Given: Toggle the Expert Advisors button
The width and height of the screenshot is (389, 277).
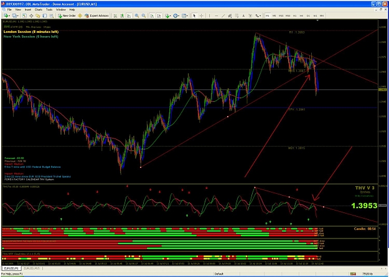Looking at the screenshot, I should pyautogui.click(x=96, y=16).
